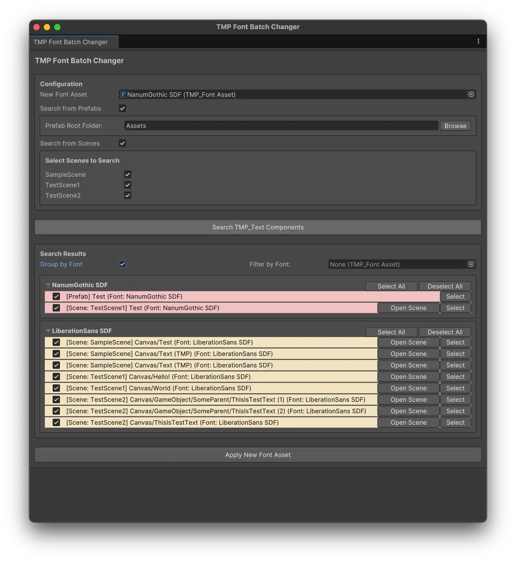Open the object picker for New Font Asset
The height and width of the screenshot is (561, 516).
pyautogui.click(x=471, y=94)
